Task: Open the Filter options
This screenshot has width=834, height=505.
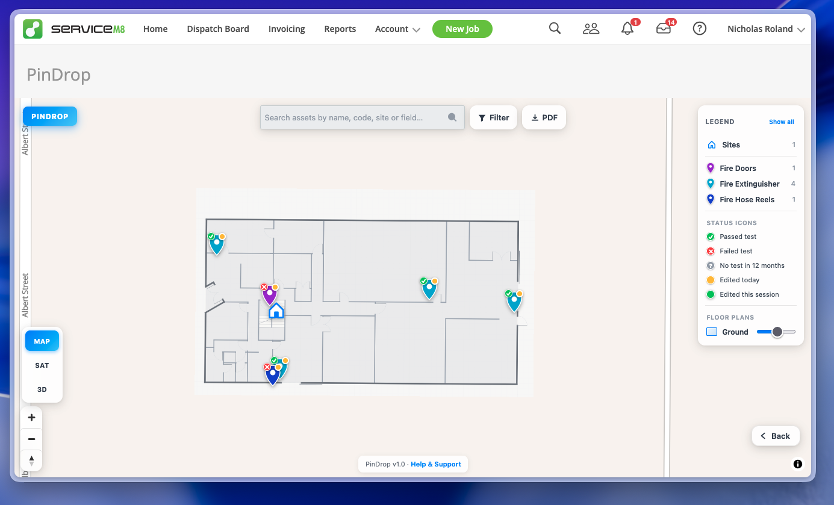Action: 493,117
